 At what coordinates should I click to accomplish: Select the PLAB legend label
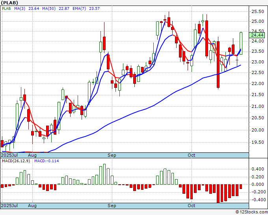tap(6, 9)
